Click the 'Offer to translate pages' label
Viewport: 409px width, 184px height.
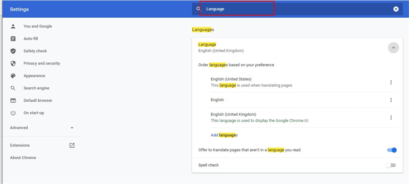click(249, 150)
